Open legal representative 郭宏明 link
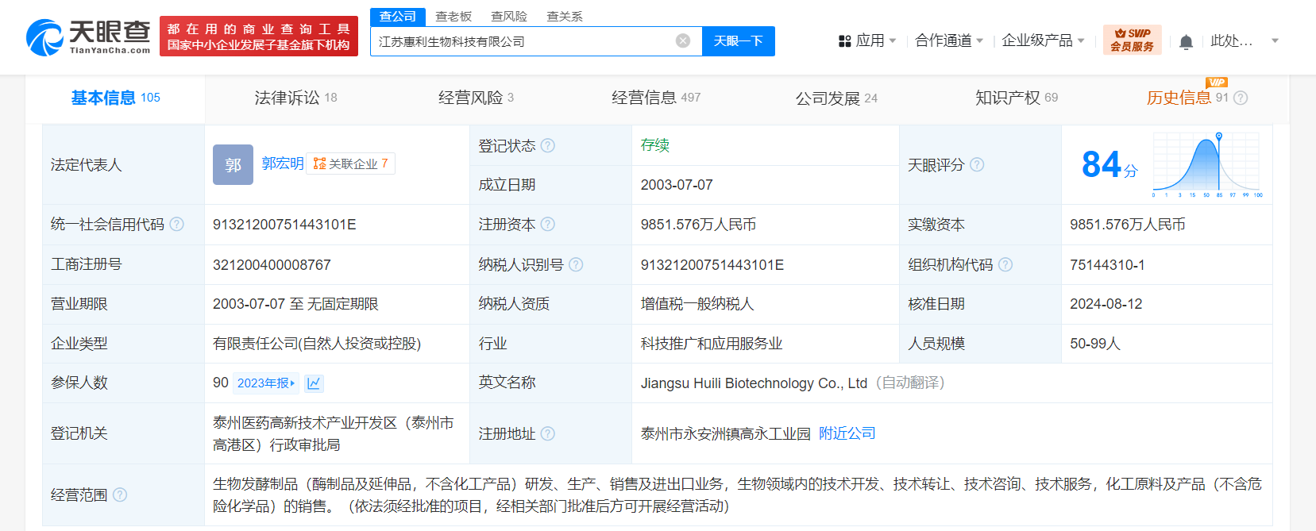Image resolution: width=1316 pixels, height=531 pixels. 283,164
